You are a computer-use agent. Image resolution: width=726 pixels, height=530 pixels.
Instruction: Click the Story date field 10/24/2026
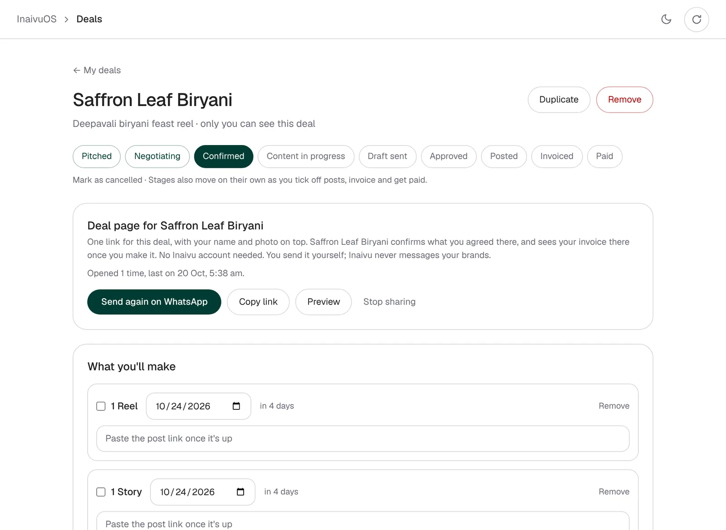[203, 491]
